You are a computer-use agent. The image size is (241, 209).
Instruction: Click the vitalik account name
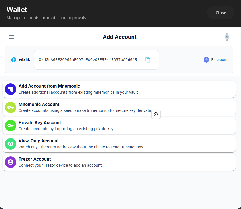(24, 59)
